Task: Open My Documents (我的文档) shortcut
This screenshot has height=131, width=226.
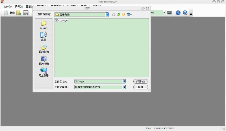Action: tap(44, 48)
